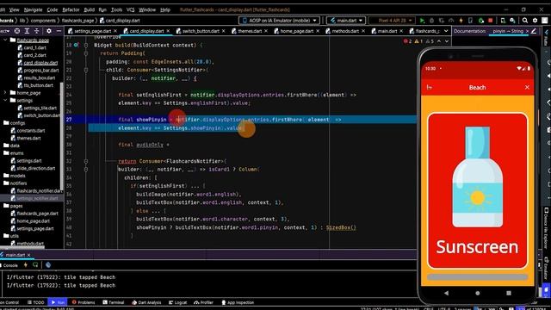Tap Android recents navigation square
Image resolution: width=551 pixels, height=310 pixels.
509,293
